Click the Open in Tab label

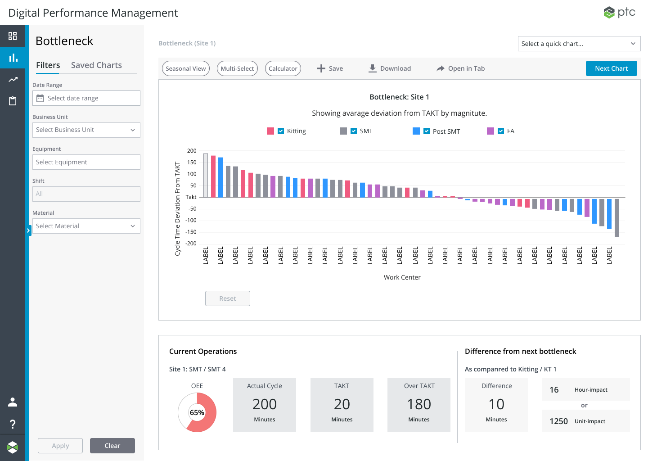pyautogui.click(x=466, y=68)
